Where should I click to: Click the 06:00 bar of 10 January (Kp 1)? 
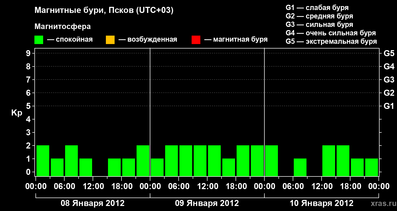[300, 167]
